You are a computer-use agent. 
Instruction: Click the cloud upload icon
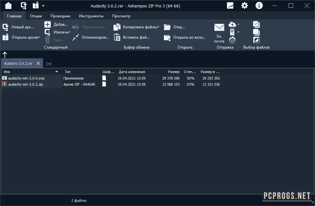click(232, 24)
